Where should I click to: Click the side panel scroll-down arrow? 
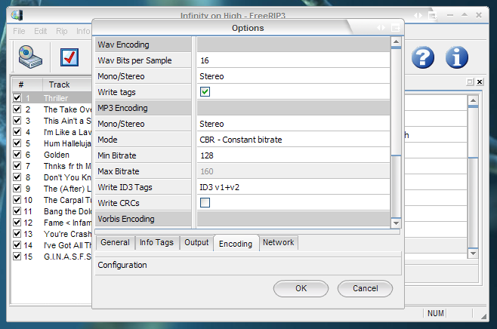(473, 254)
